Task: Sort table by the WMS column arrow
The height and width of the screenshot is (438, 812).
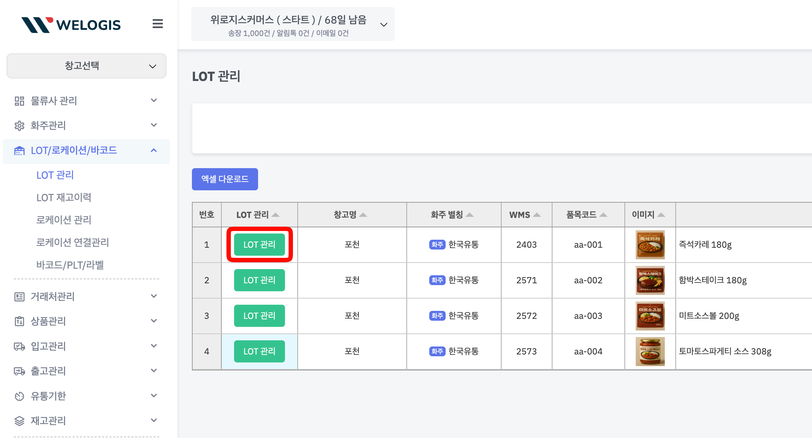Action: coord(537,215)
